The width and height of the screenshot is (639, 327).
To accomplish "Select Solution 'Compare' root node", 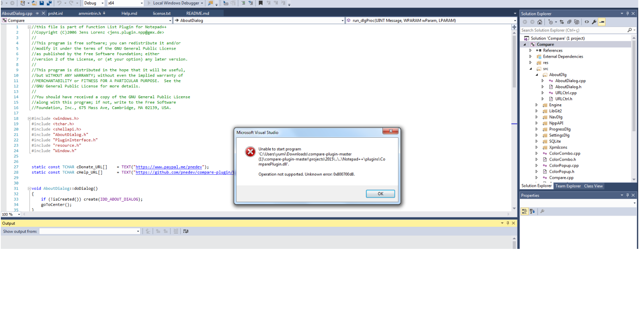I will (557, 38).
